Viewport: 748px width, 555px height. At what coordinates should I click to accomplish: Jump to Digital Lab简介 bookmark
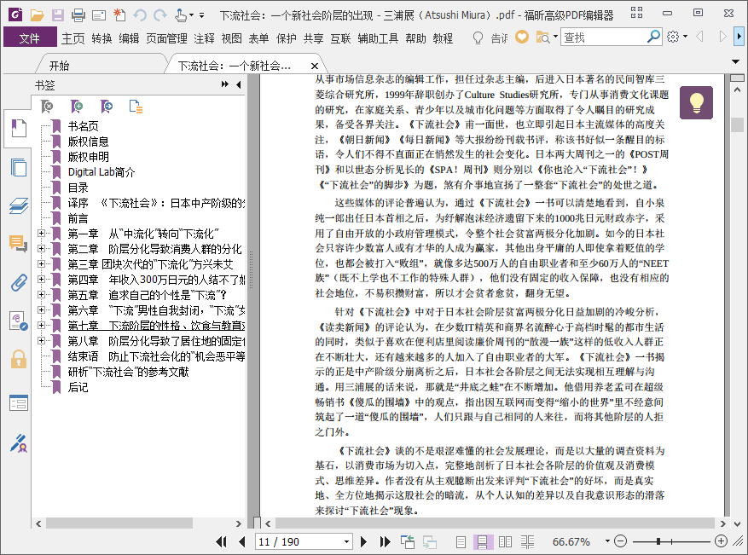coord(101,172)
